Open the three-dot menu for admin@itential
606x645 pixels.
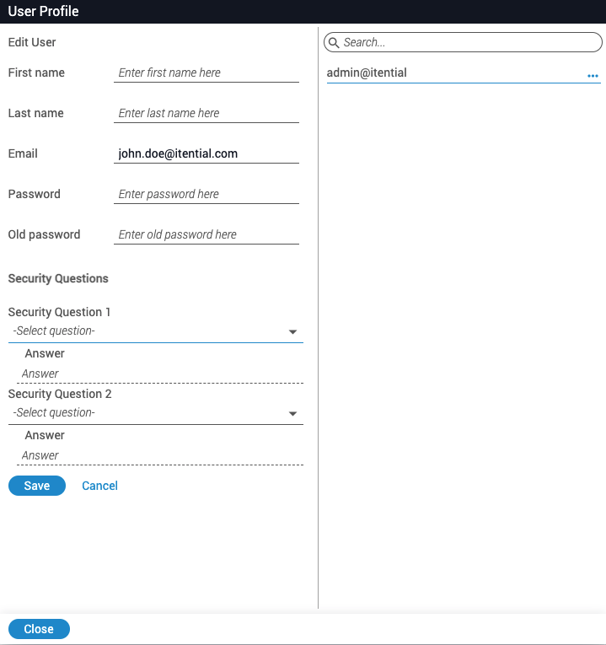[593, 76]
